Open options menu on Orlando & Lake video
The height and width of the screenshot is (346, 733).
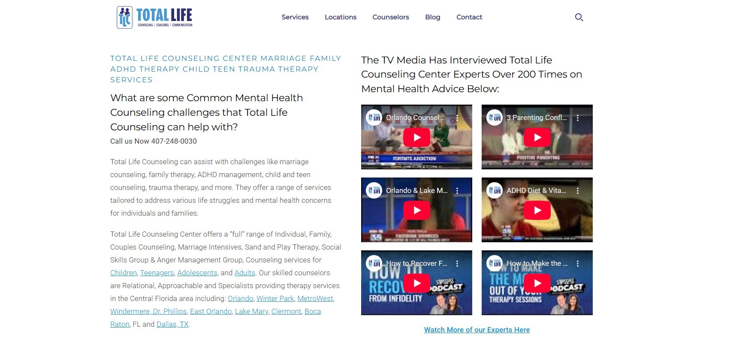457,190
